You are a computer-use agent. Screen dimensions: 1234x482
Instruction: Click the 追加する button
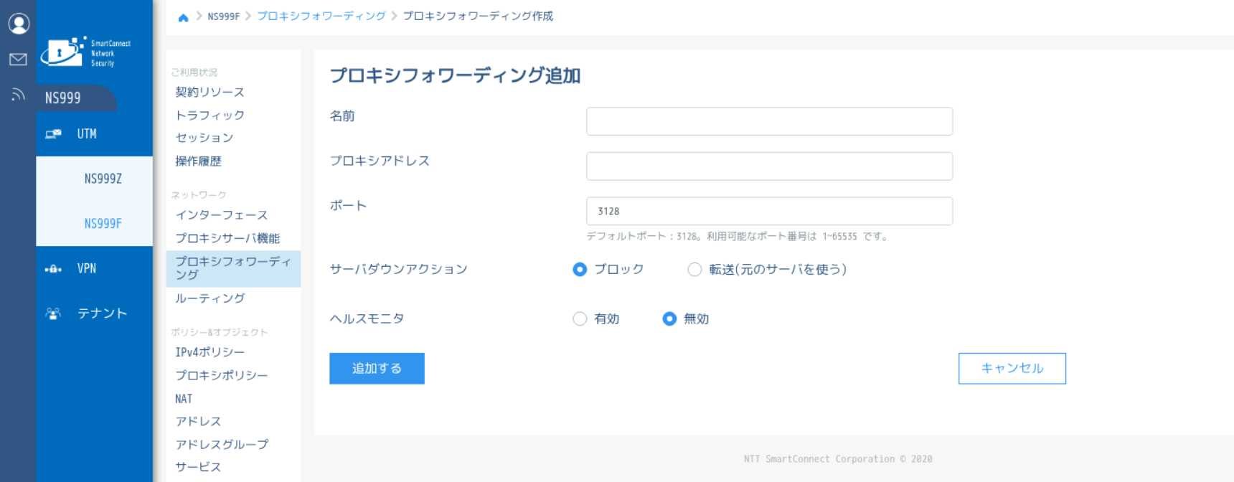point(377,369)
